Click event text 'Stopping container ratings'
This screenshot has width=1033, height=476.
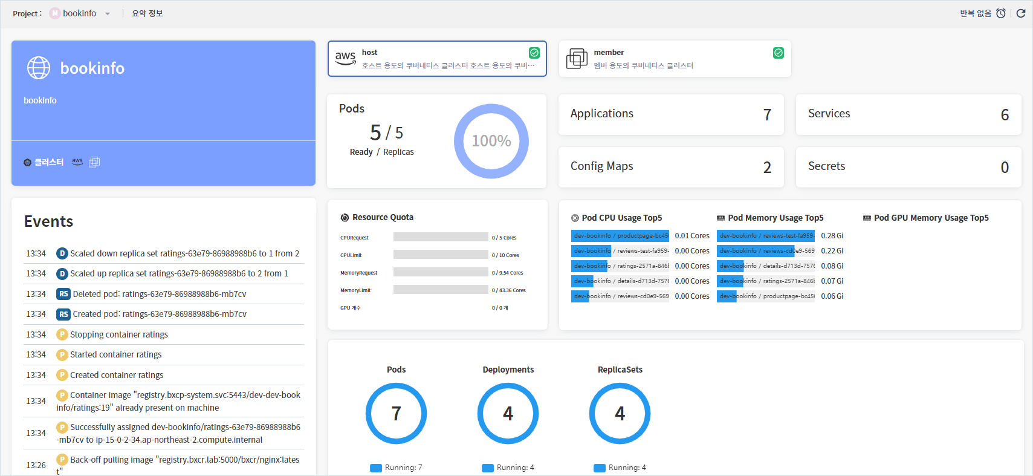point(119,334)
